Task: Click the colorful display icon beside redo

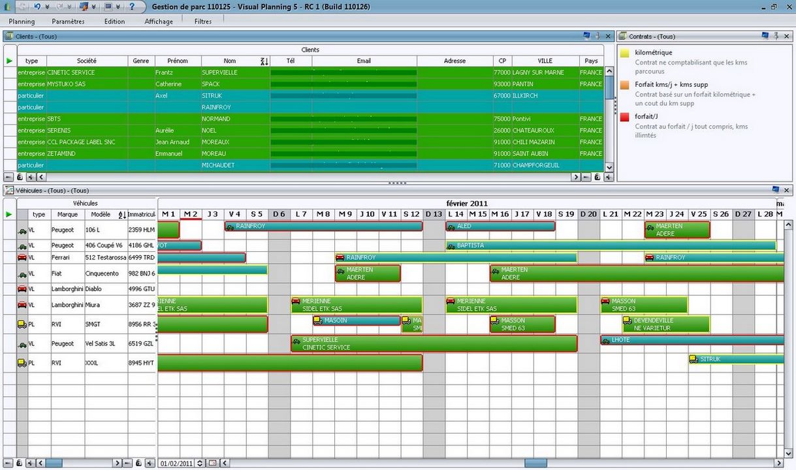Action: pyautogui.click(x=84, y=6)
